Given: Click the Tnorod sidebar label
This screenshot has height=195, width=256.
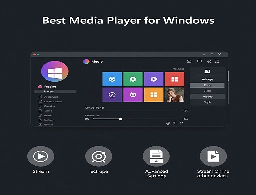Looking at the screenshot, I should click(x=48, y=111).
